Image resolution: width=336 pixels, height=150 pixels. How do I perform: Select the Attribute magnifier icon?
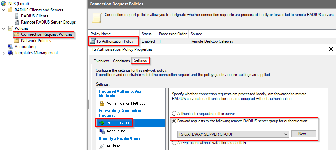click(x=102, y=146)
